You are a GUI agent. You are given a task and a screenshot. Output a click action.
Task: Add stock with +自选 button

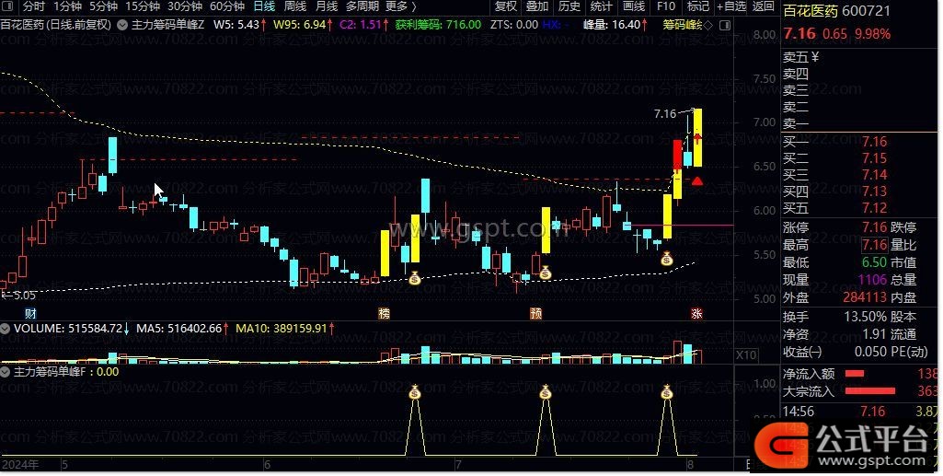tap(731, 6)
